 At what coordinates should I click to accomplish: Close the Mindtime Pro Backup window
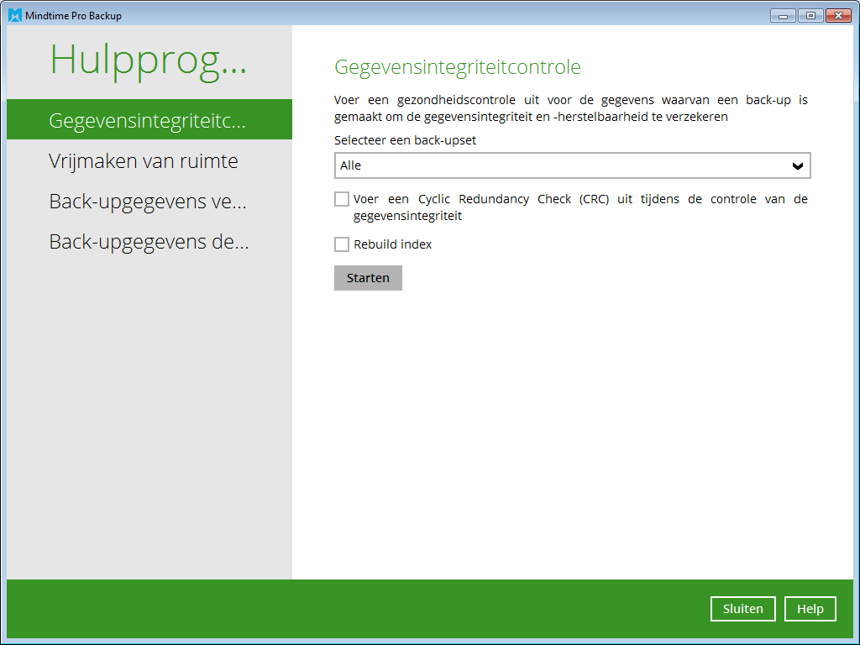[838, 16]
